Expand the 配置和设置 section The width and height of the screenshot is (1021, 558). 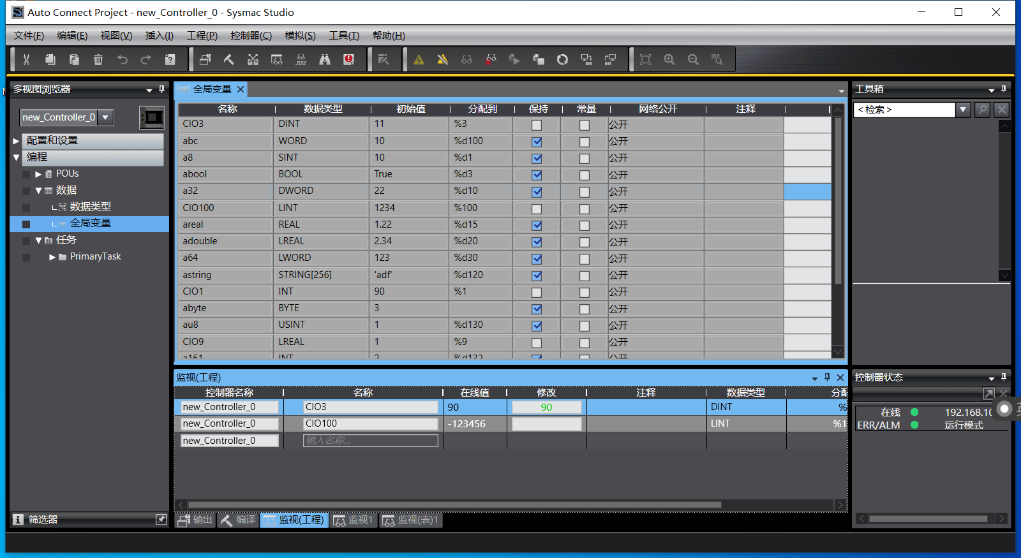[16, 140]
